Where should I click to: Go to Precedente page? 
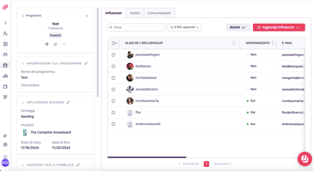(x=189, y=164)
